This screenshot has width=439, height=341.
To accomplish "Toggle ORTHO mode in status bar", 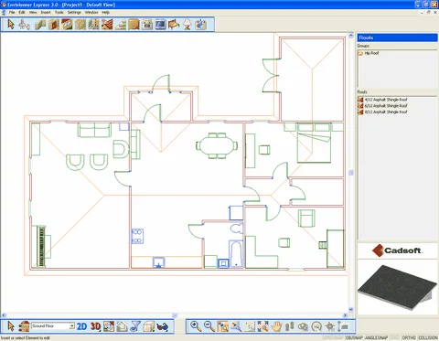I will pos(409,337).
